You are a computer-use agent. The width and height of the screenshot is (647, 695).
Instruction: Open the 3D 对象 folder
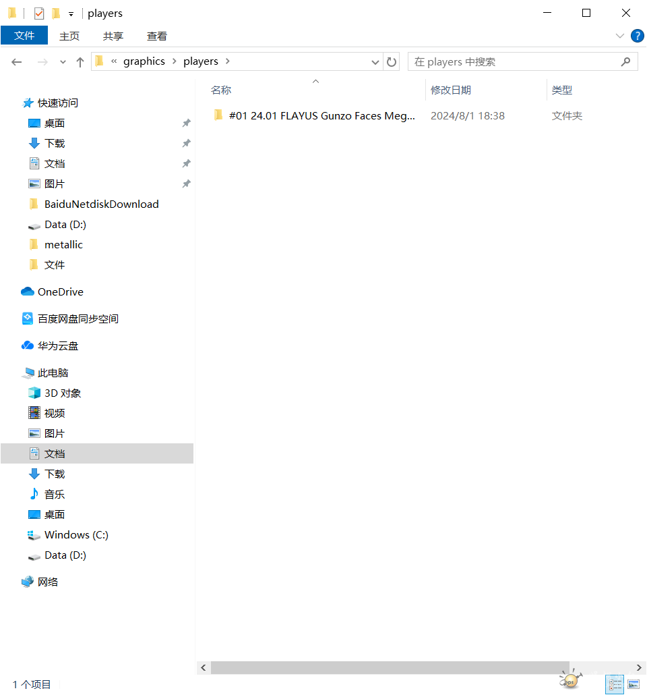pos(62,393)
